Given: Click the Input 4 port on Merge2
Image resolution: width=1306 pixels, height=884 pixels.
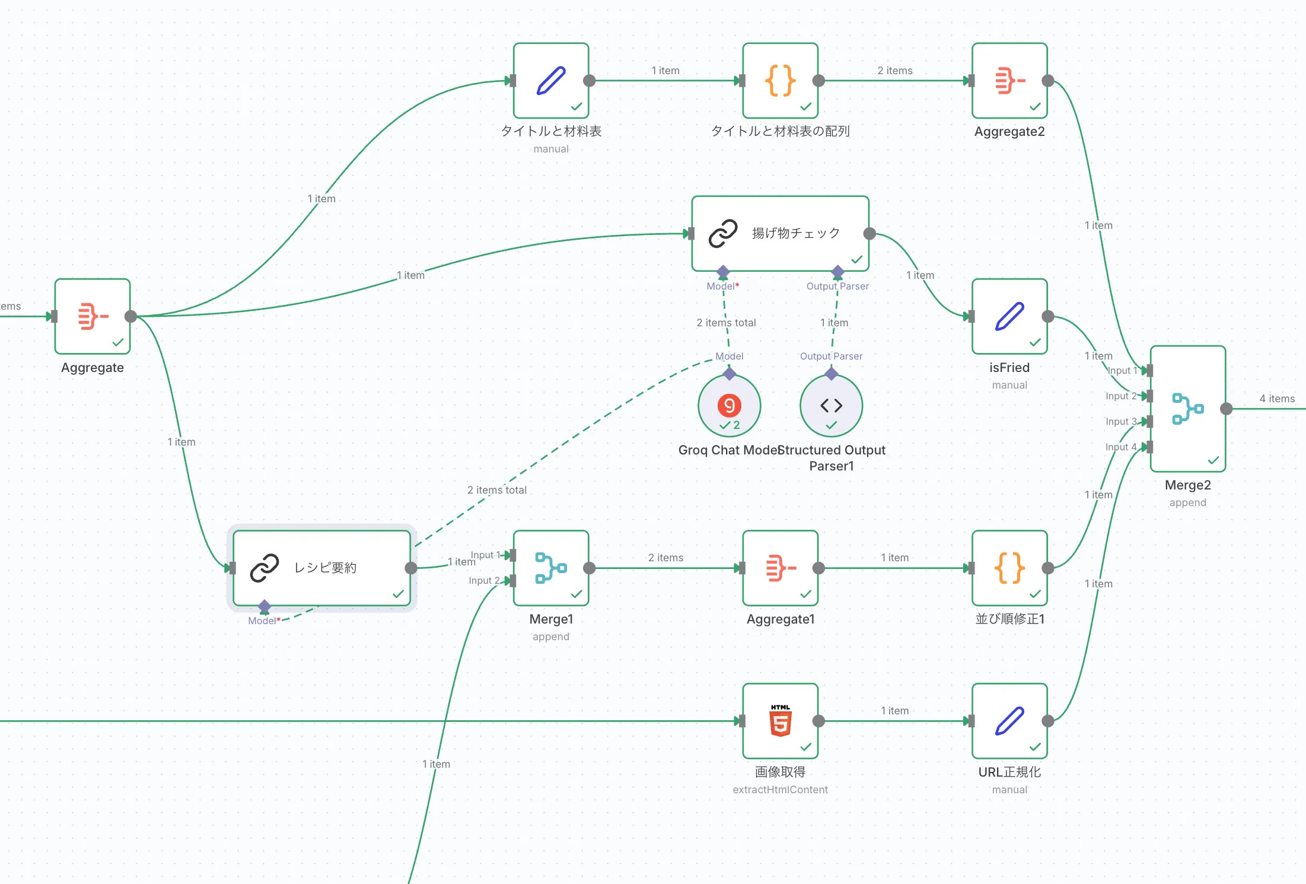Looking at the screenshot, I should coord(1149,447).
